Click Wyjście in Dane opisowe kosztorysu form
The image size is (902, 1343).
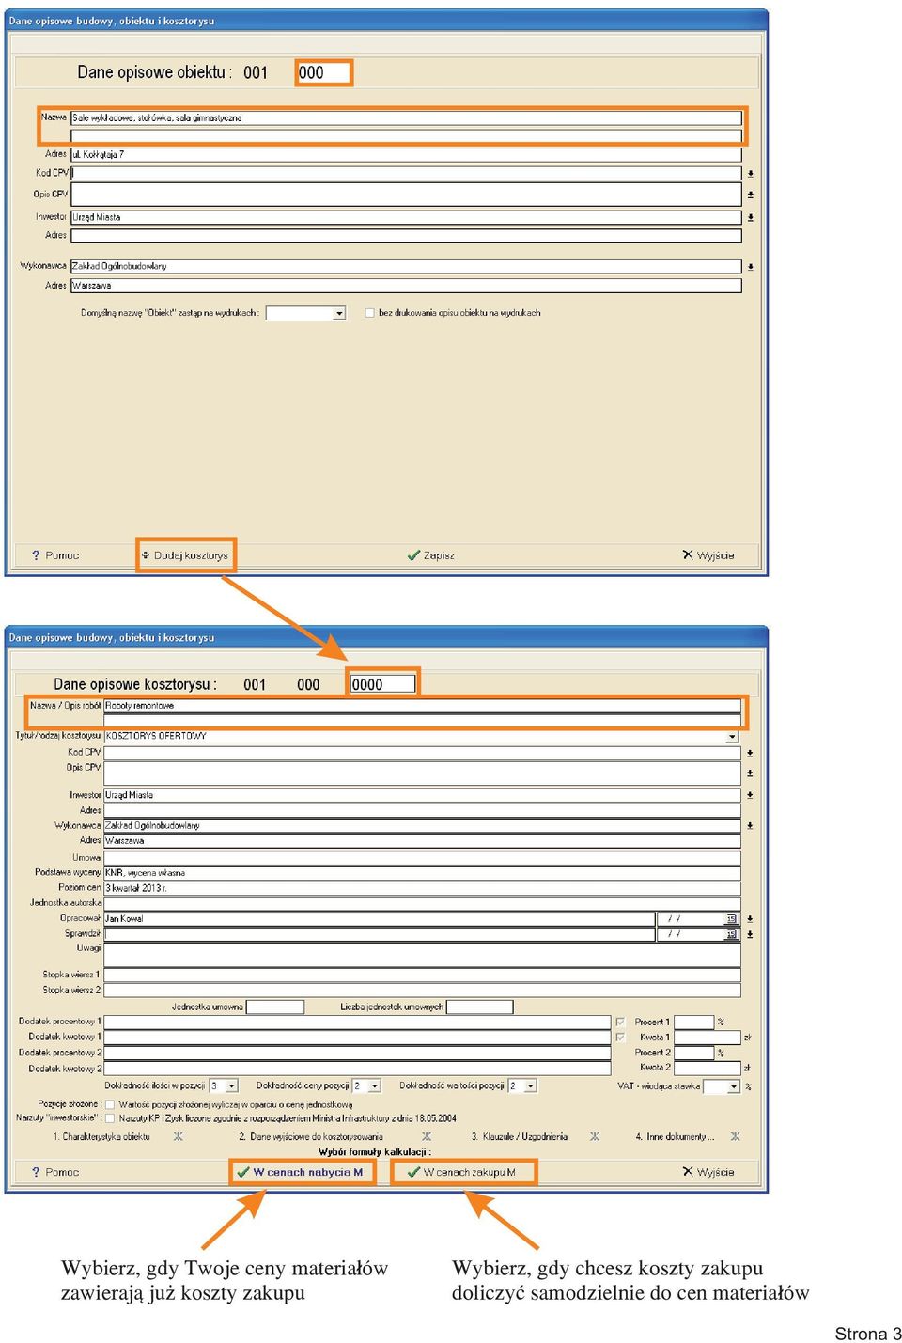(x=708, y=1172)
